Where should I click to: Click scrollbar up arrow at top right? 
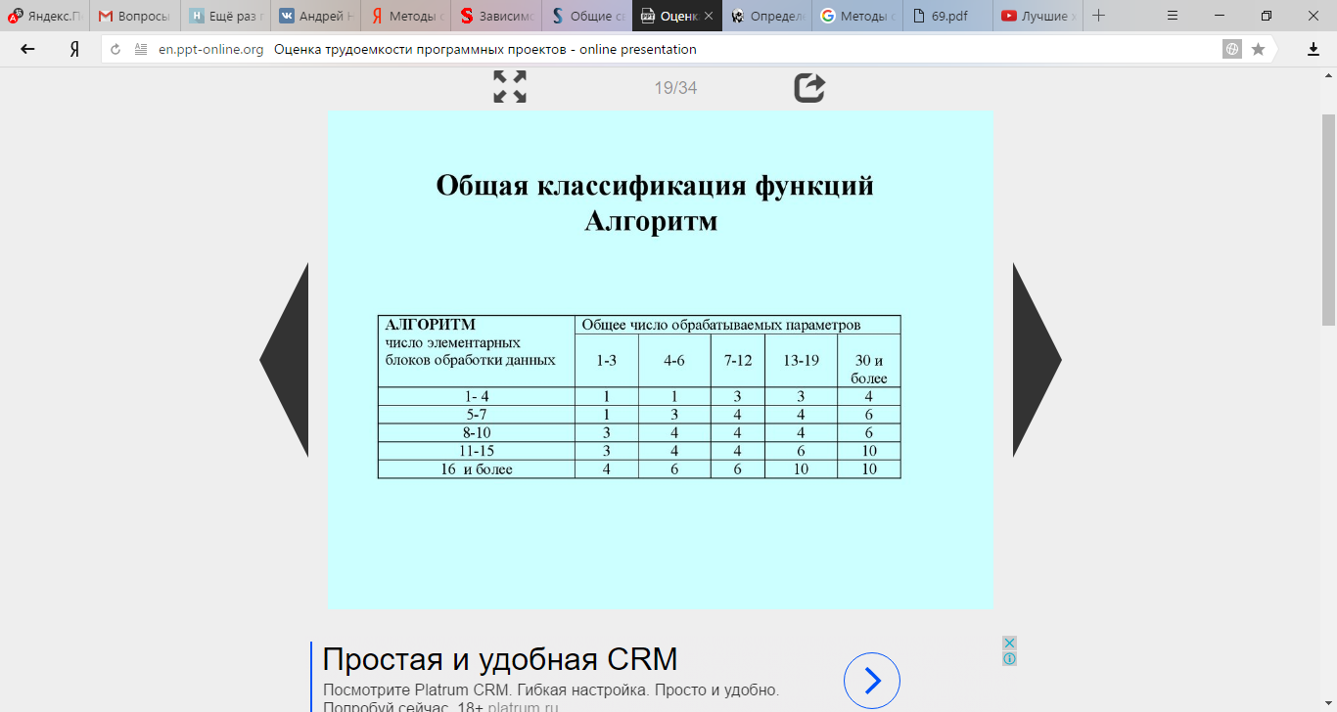click(x=1329, y=73)
